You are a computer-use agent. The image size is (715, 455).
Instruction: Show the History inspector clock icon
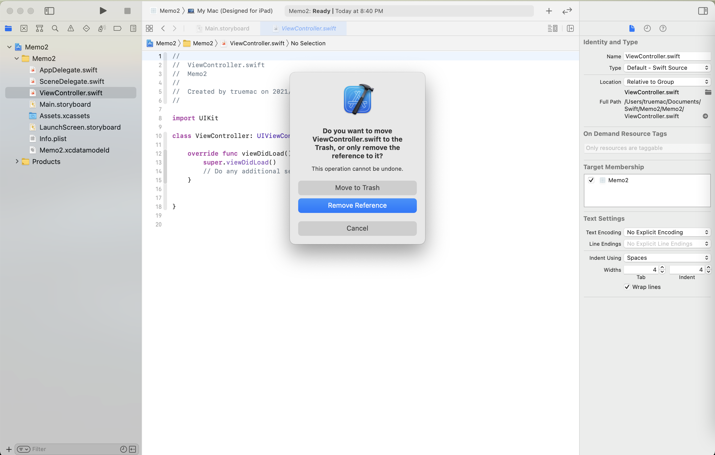coord(647,28)
